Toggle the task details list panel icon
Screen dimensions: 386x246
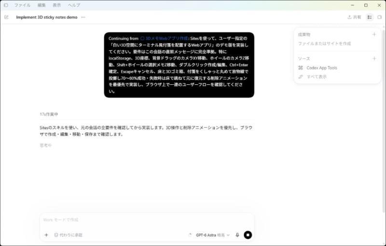370,17
